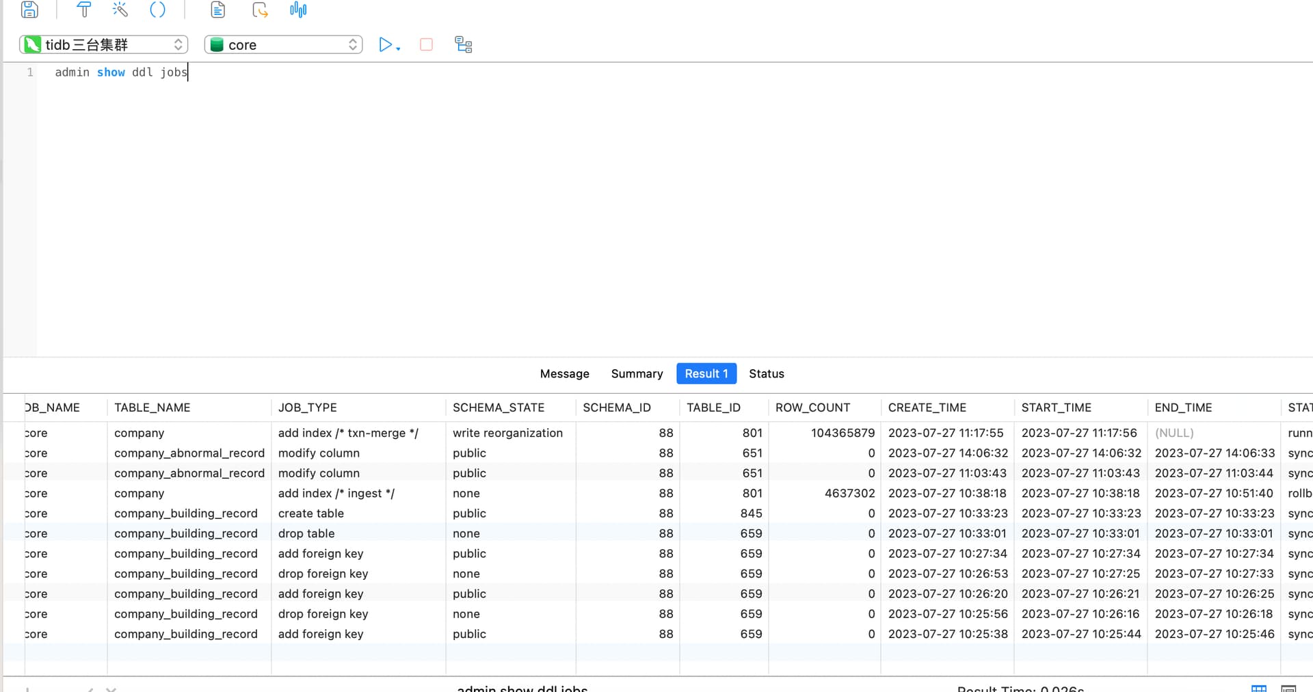Switch to the Status tab
Screen dimensions: 1313x692
(x=766, y=373)
